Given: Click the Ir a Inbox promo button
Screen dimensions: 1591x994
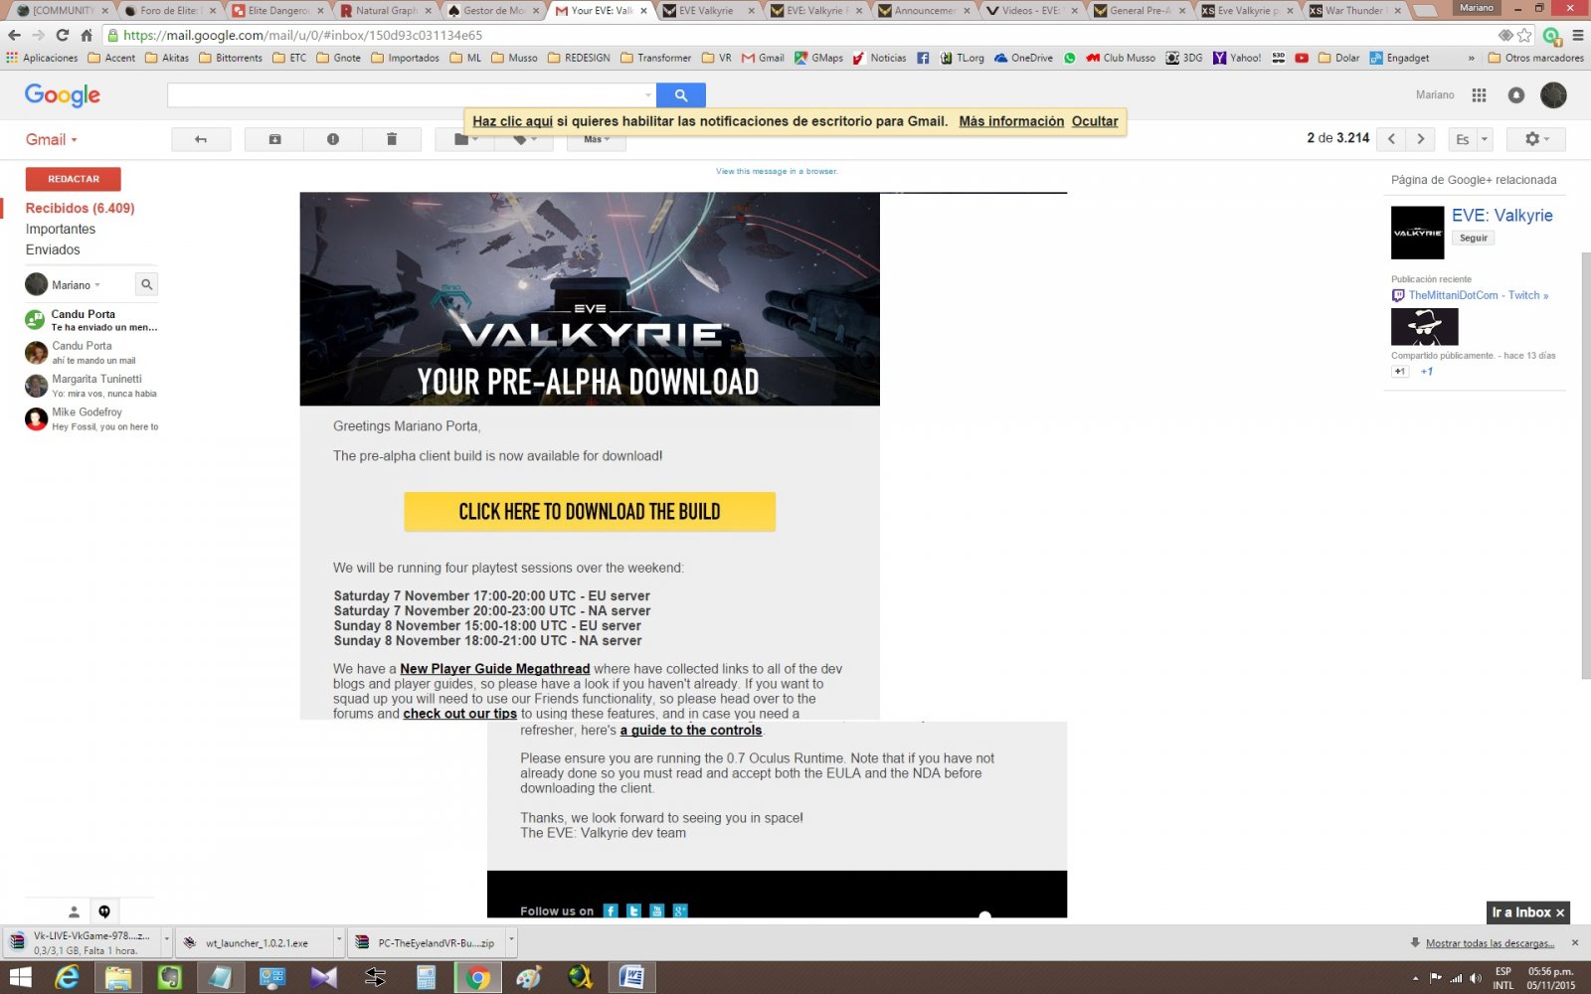Looking at the screenshot, I should click(x=1528, y=912).
